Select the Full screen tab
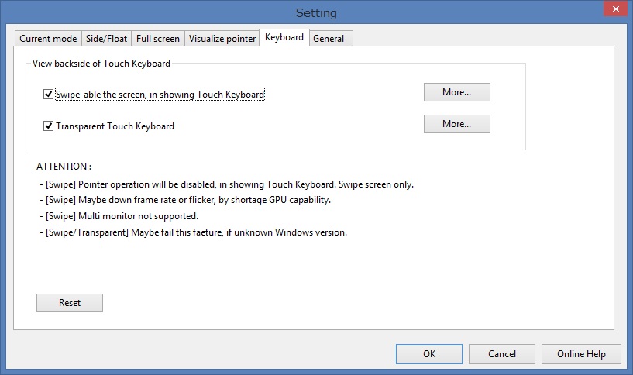The height and width of the screenshot is (375, 633). click(x=158, y=38)
